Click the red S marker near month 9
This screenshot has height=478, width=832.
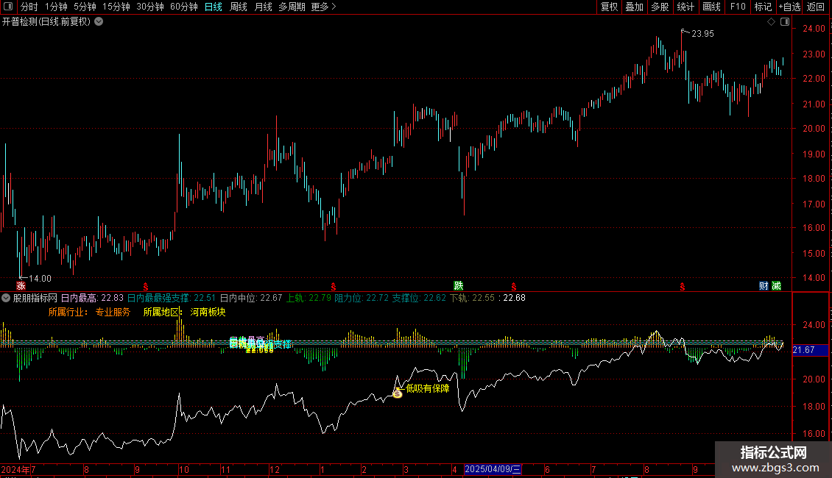coord(683,287)
